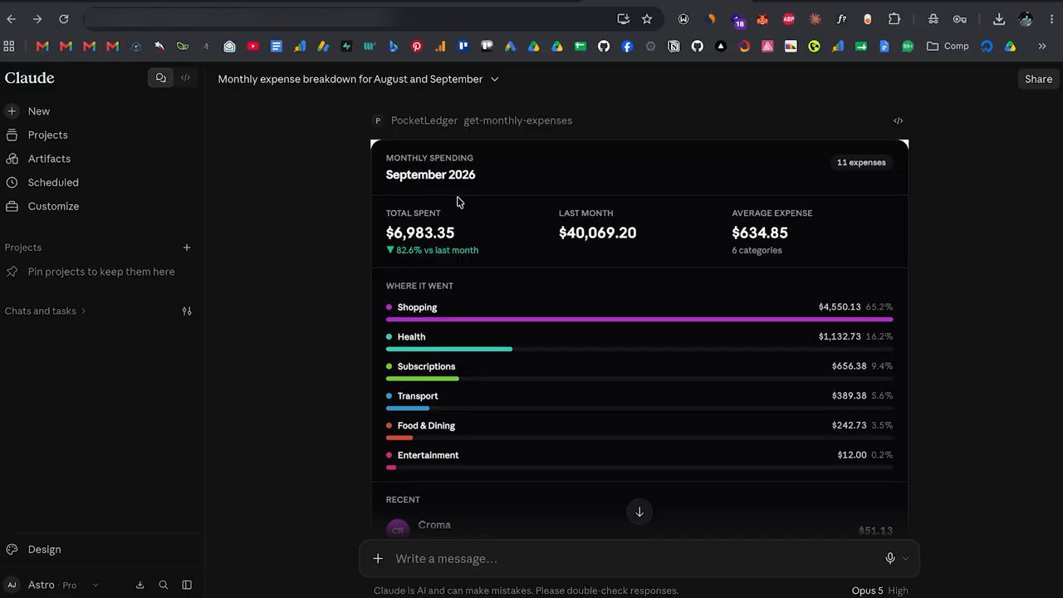Switch to chat mode toggle
Image resolution: width=1063 pixels, height=598 pixels.
pos(161,78)
